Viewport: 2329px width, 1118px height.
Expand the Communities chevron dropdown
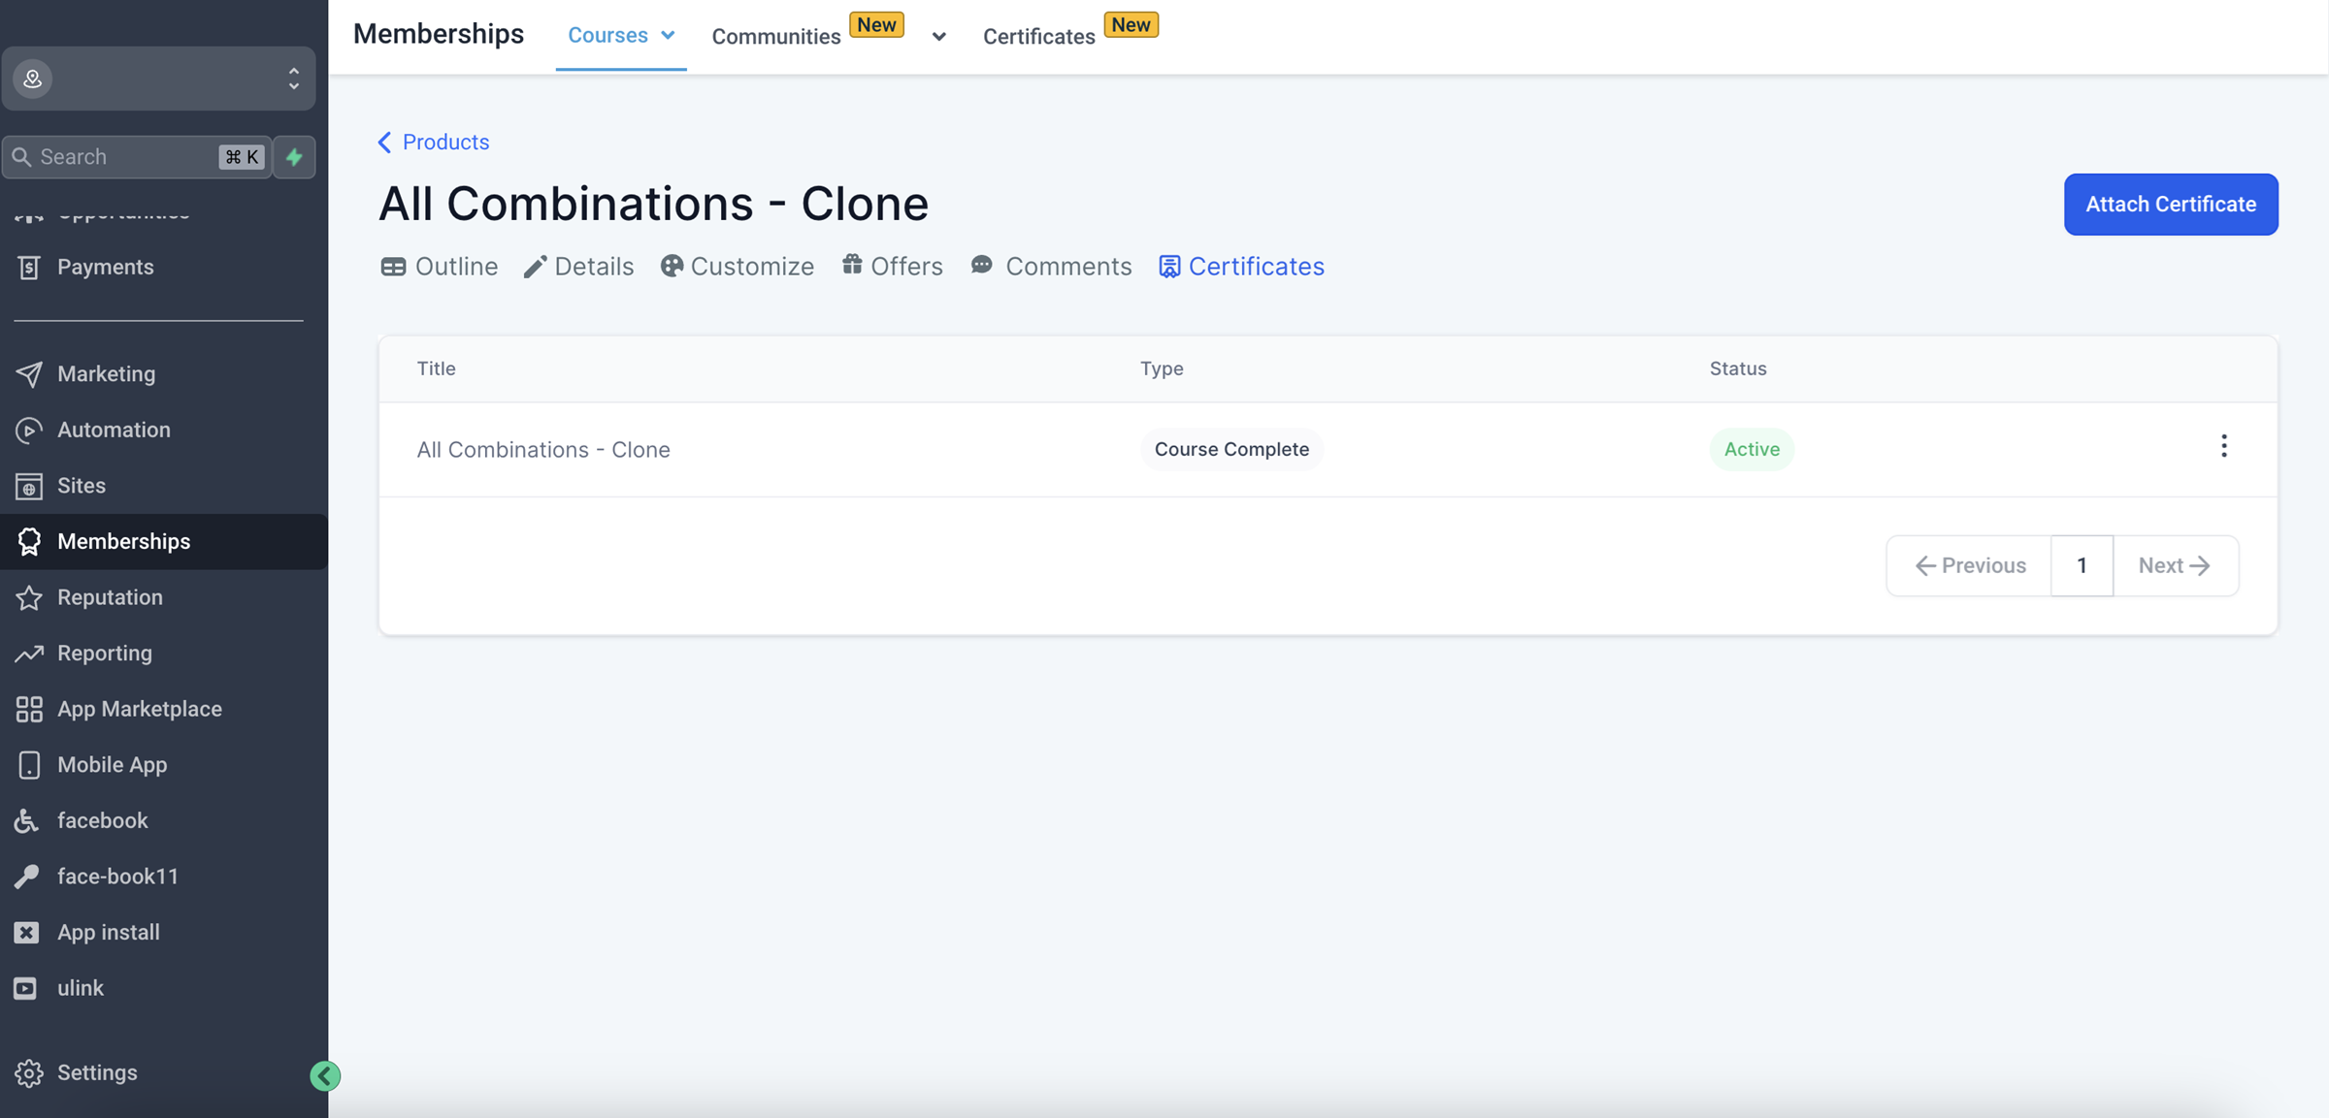pyautogui.click(x=938, y=37)
